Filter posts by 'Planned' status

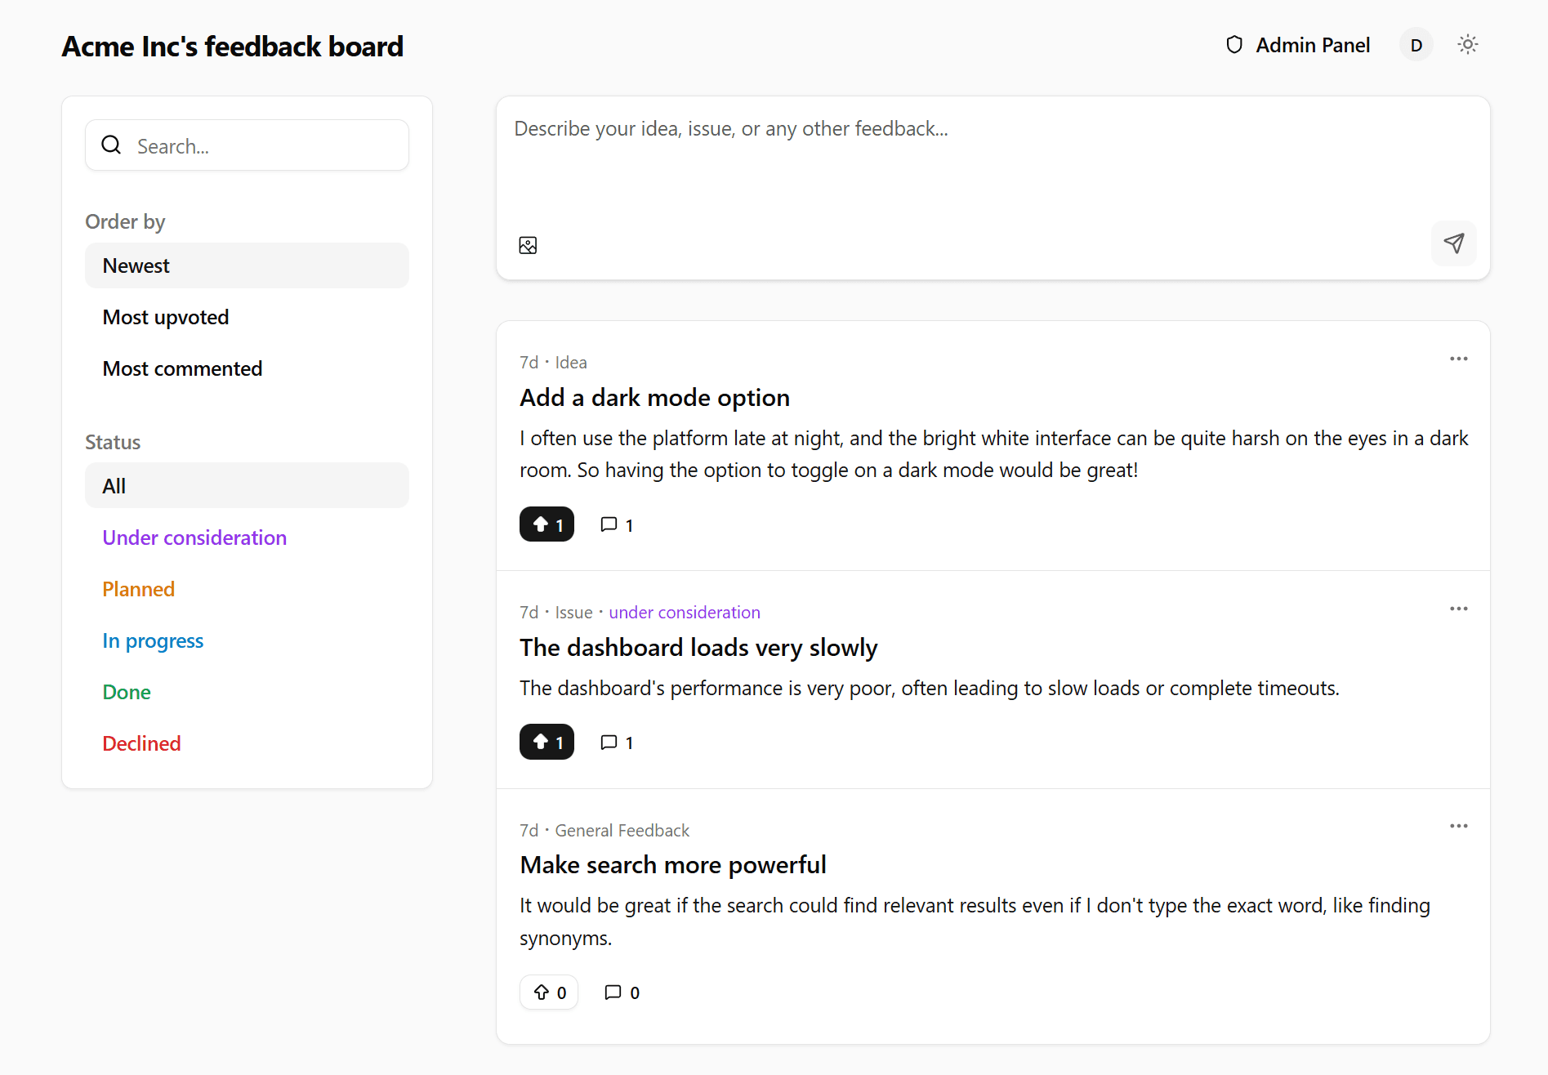[138, 588]
